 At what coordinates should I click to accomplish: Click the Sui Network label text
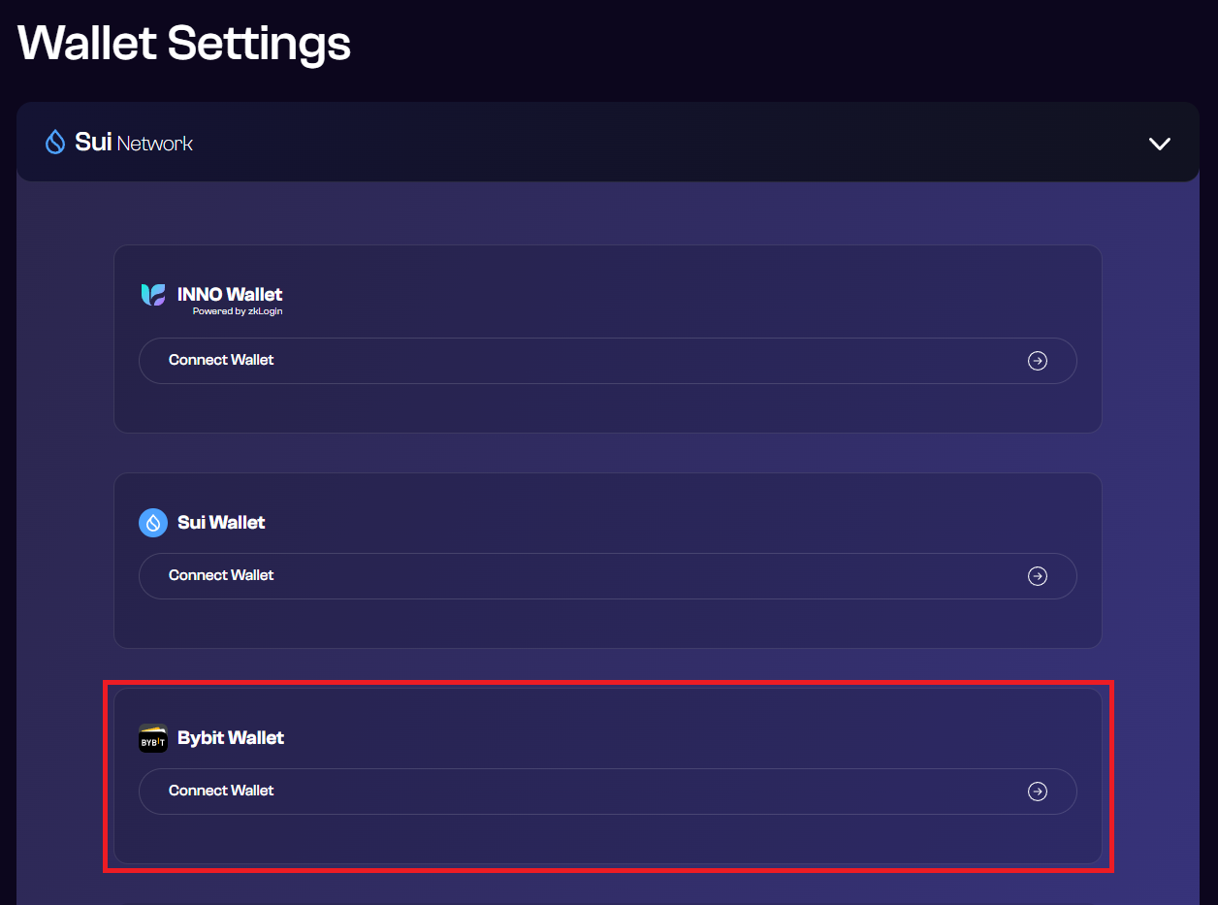(x=134, y=143)
